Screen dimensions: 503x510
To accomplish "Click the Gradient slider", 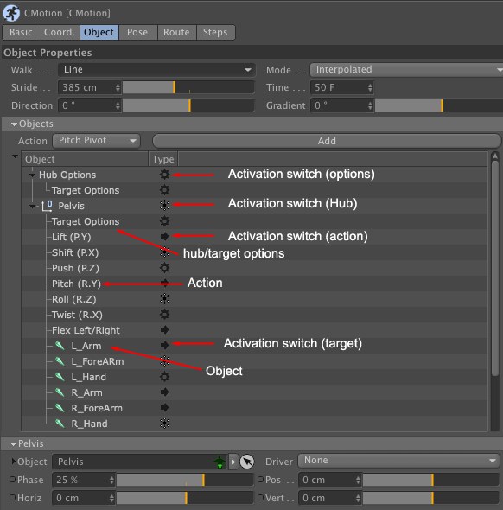I will (x=439, y=105).
